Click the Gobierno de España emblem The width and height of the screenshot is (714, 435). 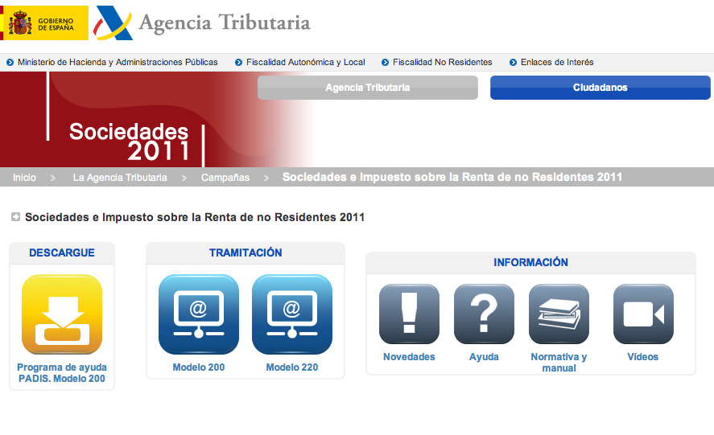coord(44,23)
